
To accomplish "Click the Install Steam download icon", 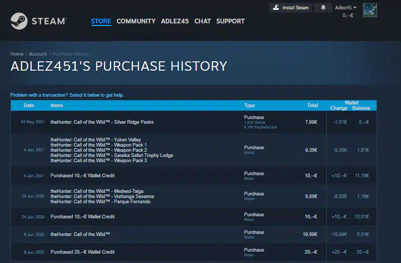I will click(x=276, y=8).
